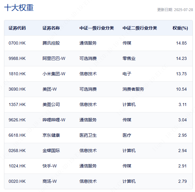Viewport: 195px width, 192px height.
Task: Click the 权重(%) column header
Action: click(180, 28)
